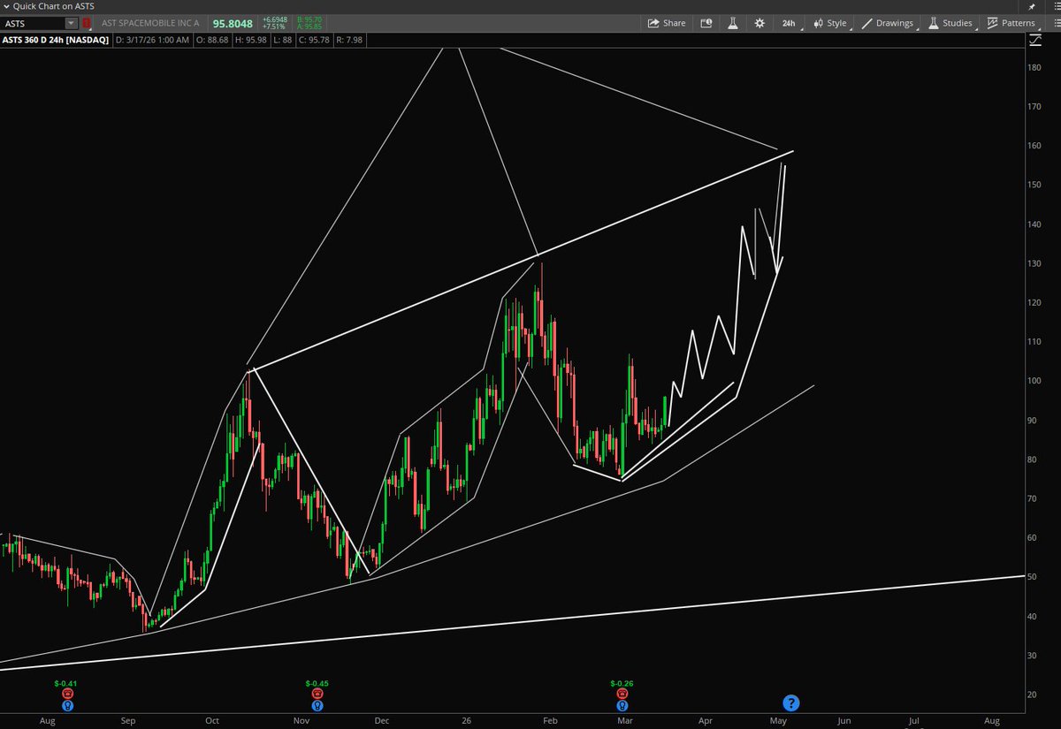Open chart settings gear icon
This screenshot has height=729, width=1061.
coord(759,23)
